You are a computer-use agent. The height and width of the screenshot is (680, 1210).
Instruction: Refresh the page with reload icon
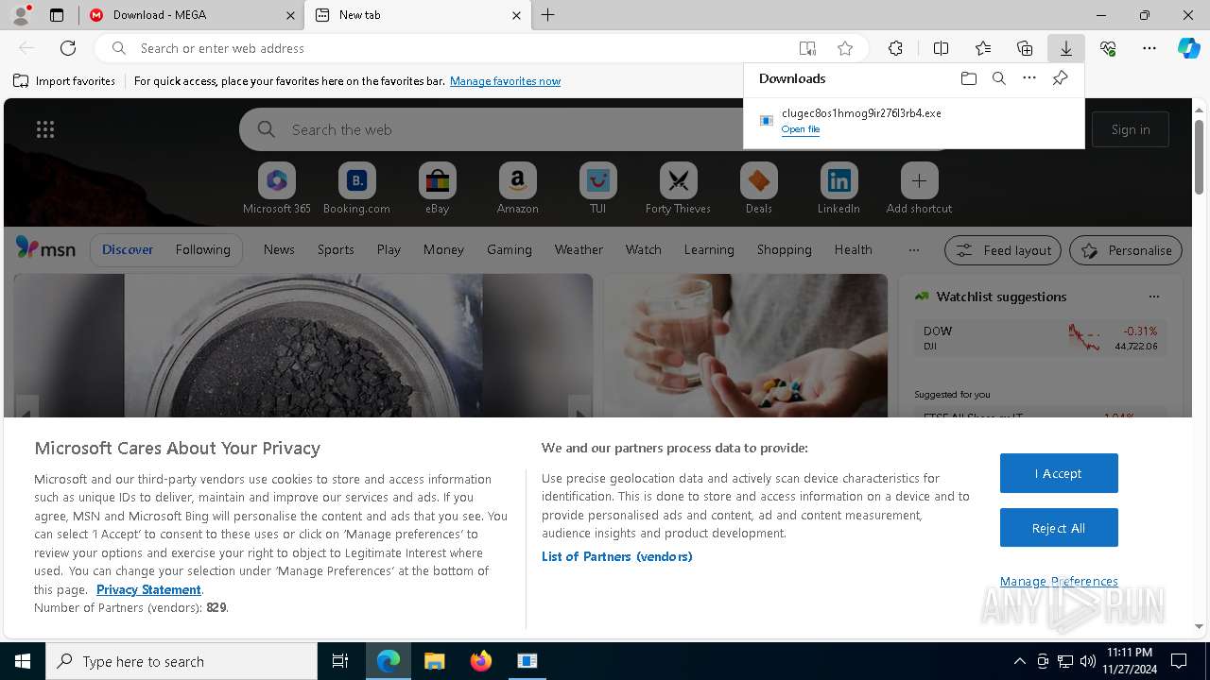point(68,48)
